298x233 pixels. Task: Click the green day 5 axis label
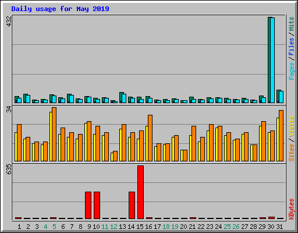click(x=54, y=227)
